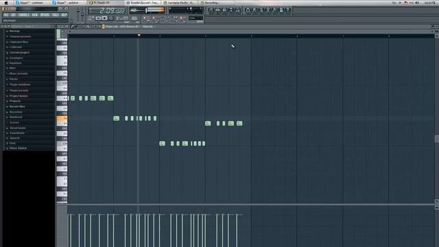Toggle the first red recording option button
Screen dimensions: 439x247
(x=145, y=18)
